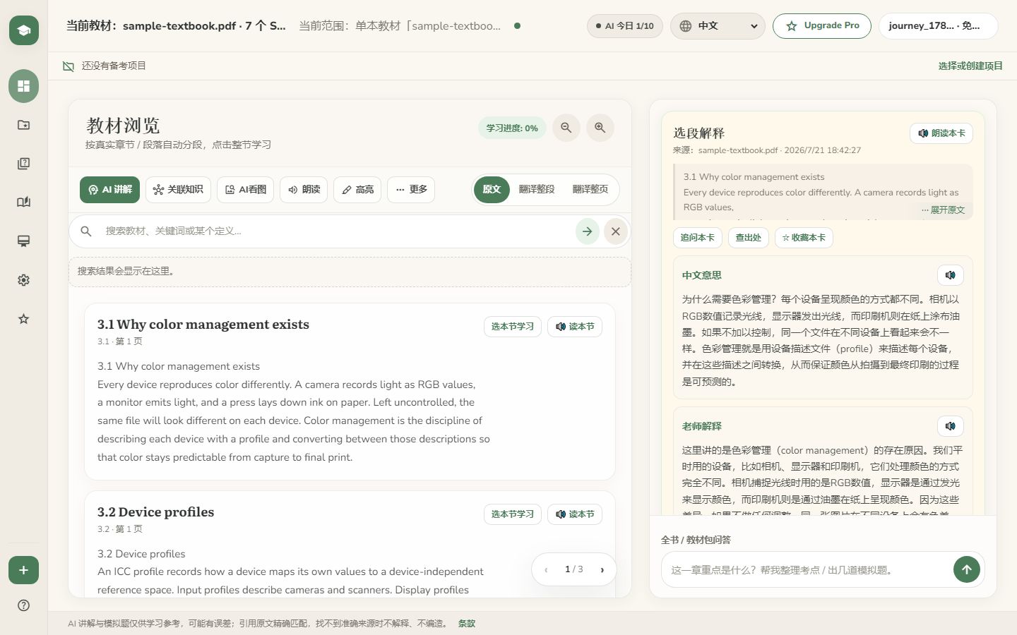Click the textbook search input field
The image size is (1017, 635).
pos(335,231)
